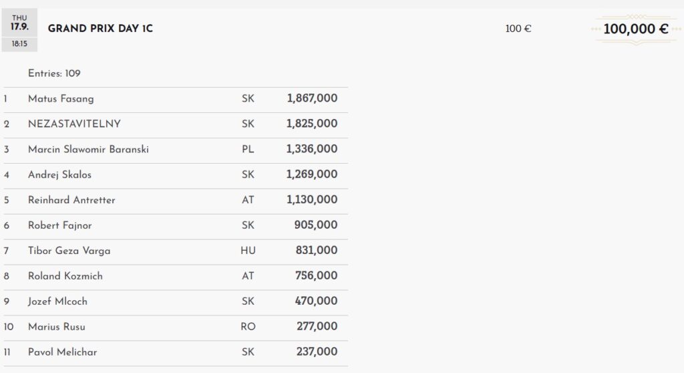The height and width of the screenshot is (373, 684).
Task: Click the Entries: 109 label
Action: click(54, 74)
